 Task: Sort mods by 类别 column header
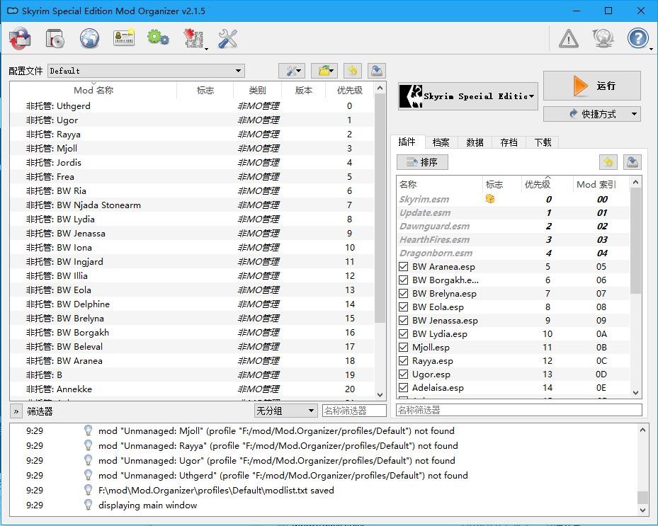[257, 90]
